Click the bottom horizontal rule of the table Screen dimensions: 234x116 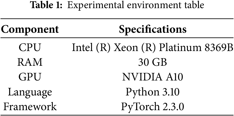(x=117, y=115)
